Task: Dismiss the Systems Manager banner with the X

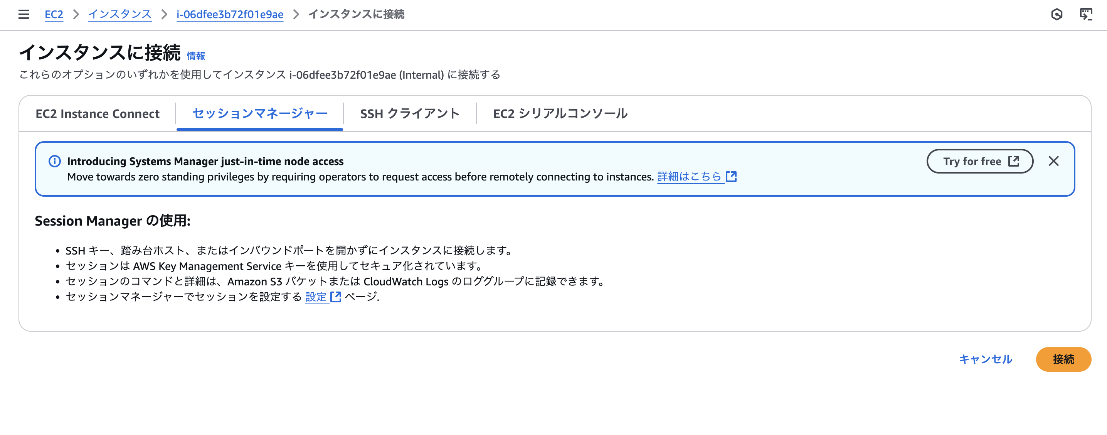Action: 1054,161
